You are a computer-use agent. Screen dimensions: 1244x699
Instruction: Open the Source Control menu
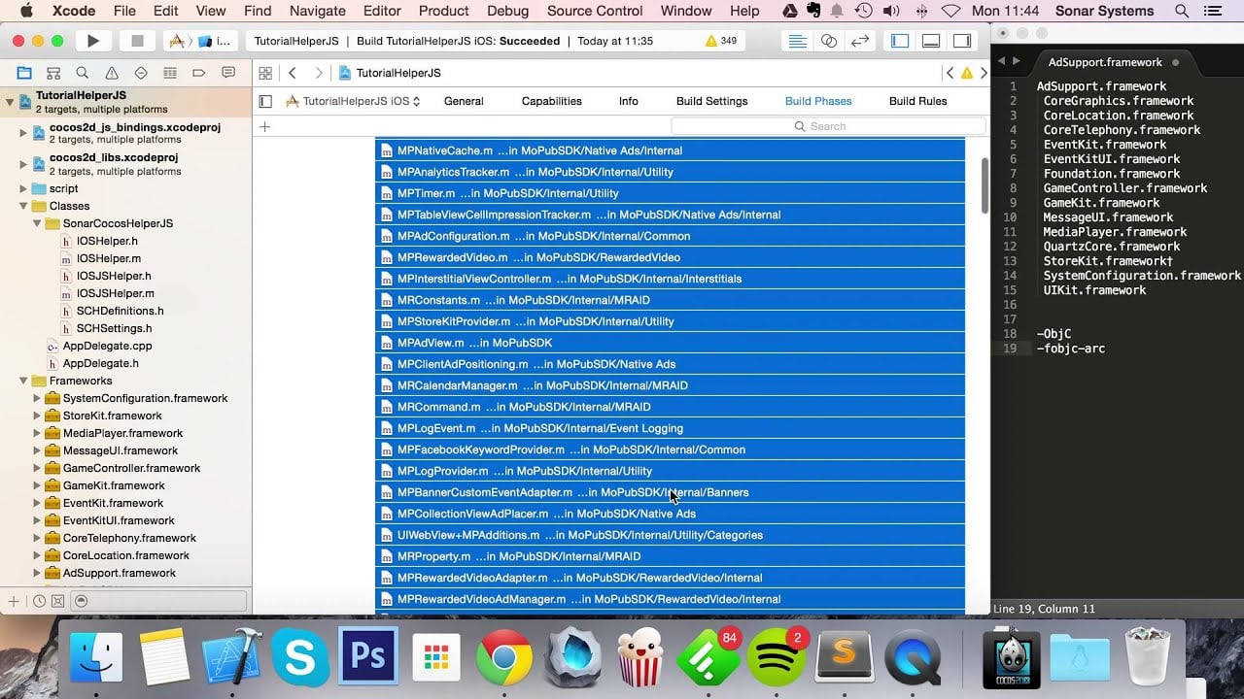594,11
